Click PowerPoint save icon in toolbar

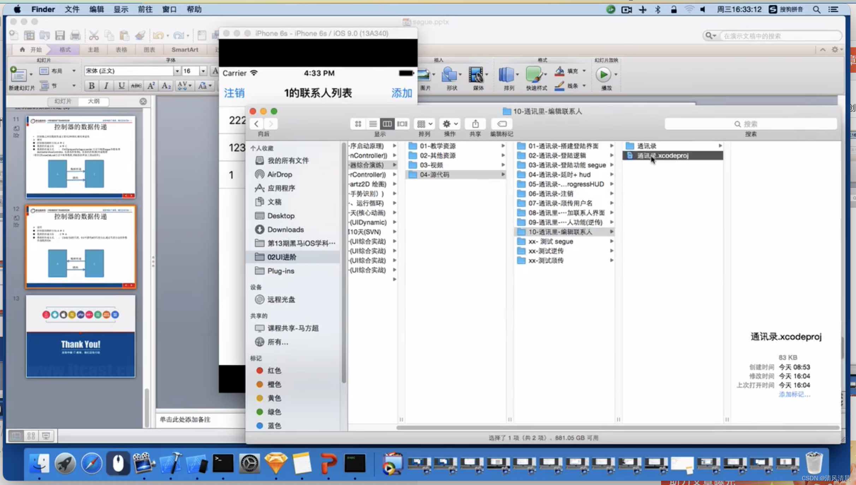[60, 35]
